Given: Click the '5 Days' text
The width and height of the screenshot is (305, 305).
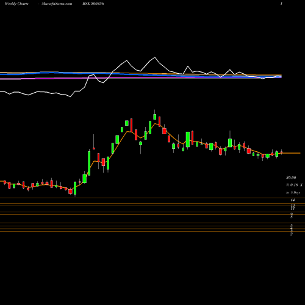Looking at the screenshot, I should [295, 192].
